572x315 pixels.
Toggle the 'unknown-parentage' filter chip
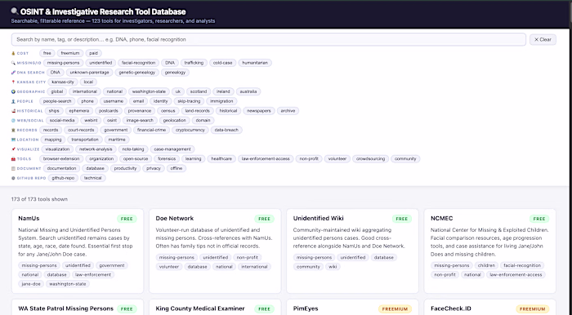[89, 73]
